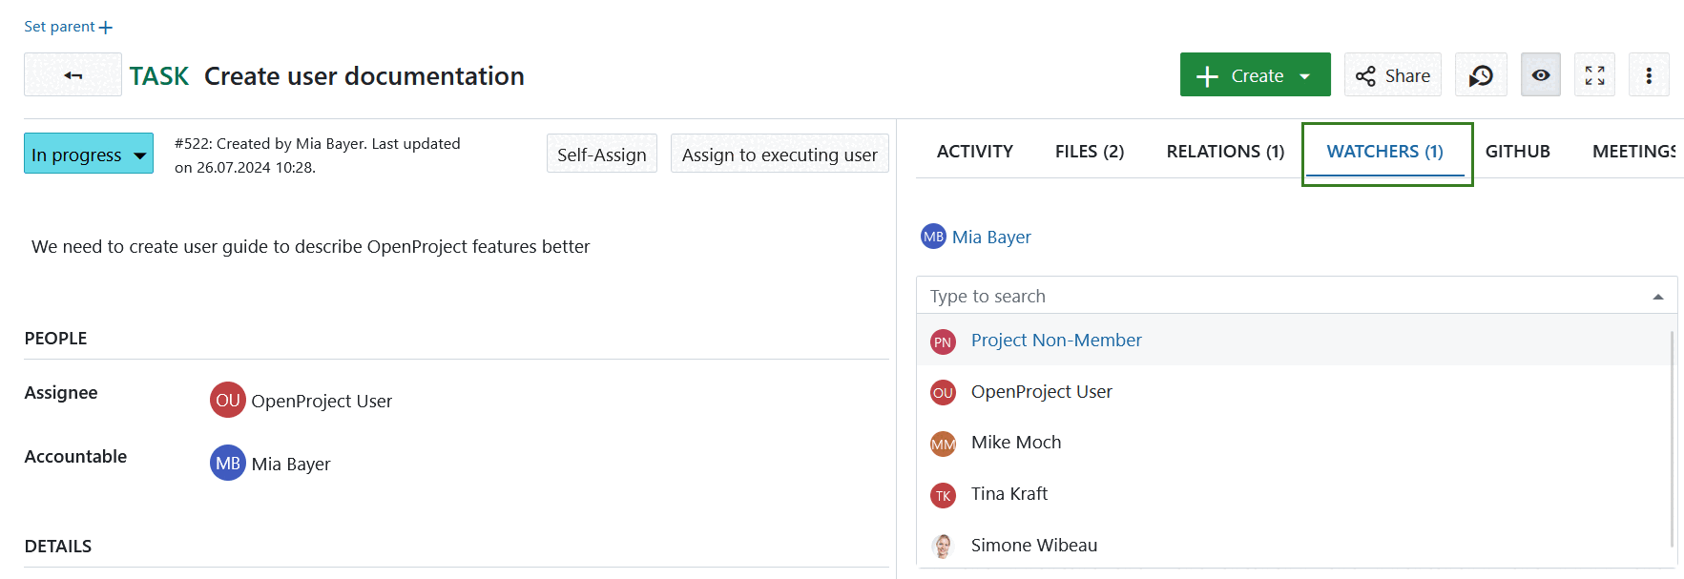The image size is (1684, 579).
Task: Click the plus icon beside Set parent
Action: tap(106, 28)
